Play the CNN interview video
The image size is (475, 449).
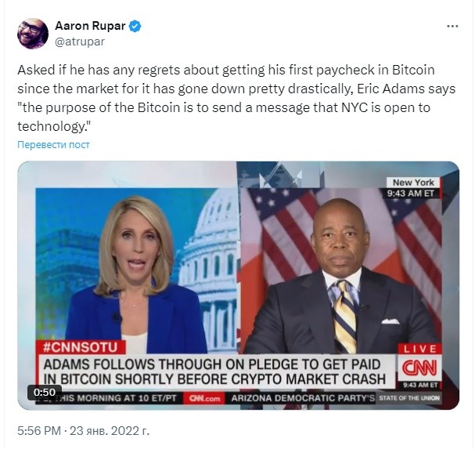239,285
